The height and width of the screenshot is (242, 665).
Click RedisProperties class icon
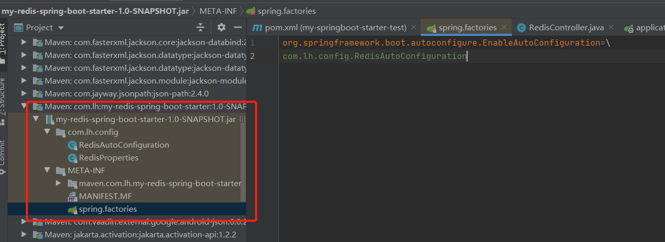(x=72, y=158)
